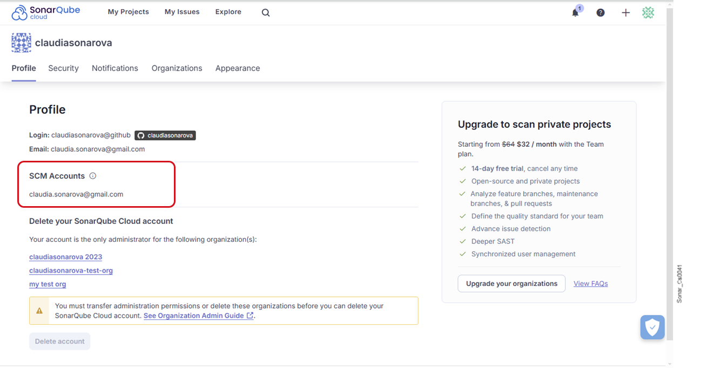The width and height of the screenshot is (701, 368).
Task: Click the claudiasonarova profile avatar image
Action: 22,43
